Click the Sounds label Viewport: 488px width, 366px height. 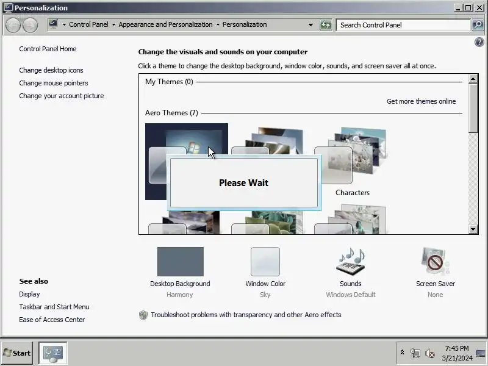coord(350,284)
